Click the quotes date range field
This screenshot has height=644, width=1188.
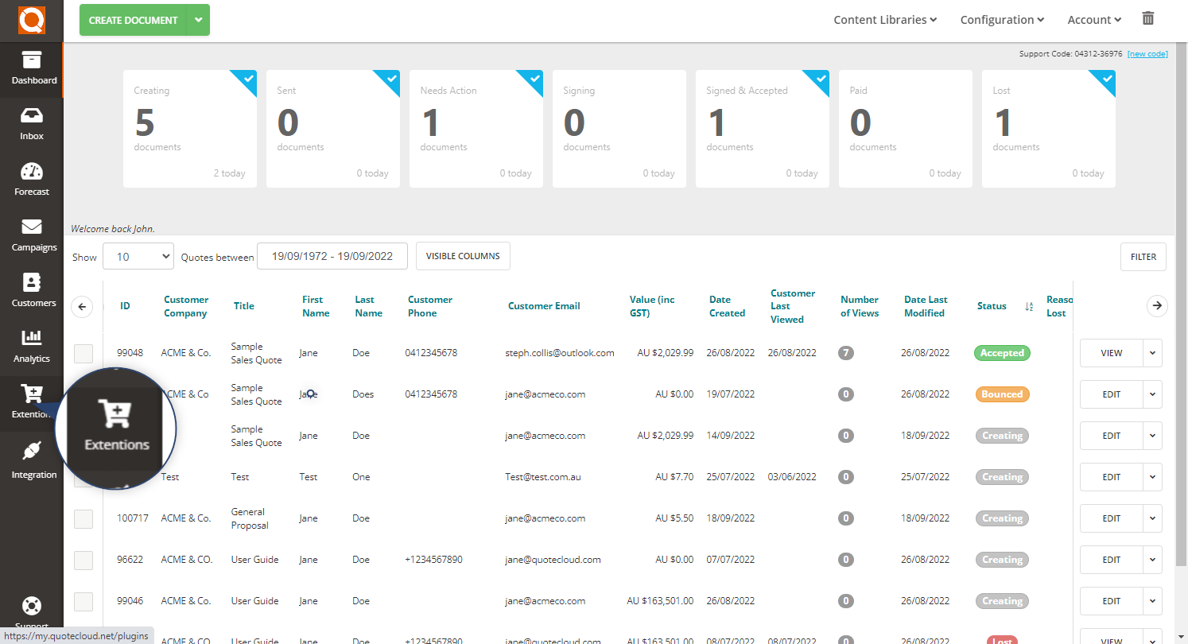coord(332,256)
